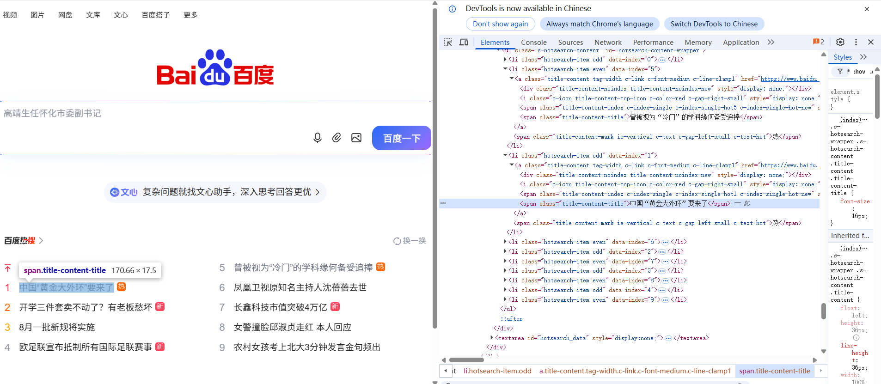Viewport: 881px width, 384px height.
Task: Click the filter icon in Styles pane
Action: pos(840,72)
